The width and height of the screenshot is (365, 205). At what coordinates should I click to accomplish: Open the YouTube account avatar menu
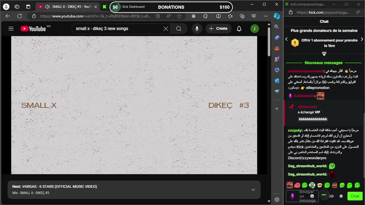click(255, 28)
